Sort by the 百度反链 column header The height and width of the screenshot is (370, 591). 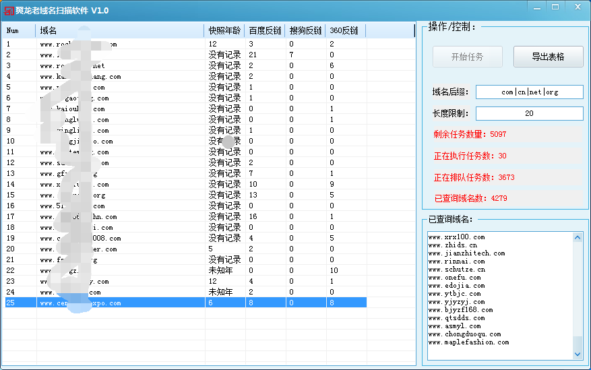tap(265, 30)
